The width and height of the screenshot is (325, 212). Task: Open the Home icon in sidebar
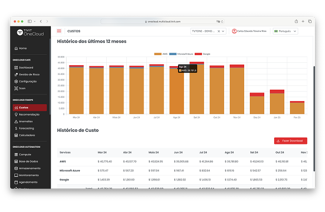[x=16, y=48]
